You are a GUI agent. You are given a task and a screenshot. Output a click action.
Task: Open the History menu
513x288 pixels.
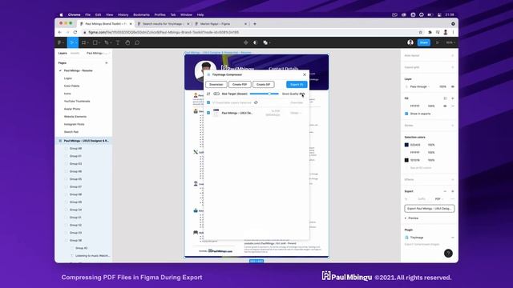[x=123, y=14]
